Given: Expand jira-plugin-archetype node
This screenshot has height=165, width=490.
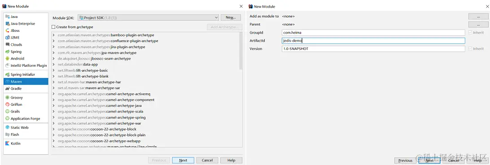Looking at the screenshot, I should (54, 47).
